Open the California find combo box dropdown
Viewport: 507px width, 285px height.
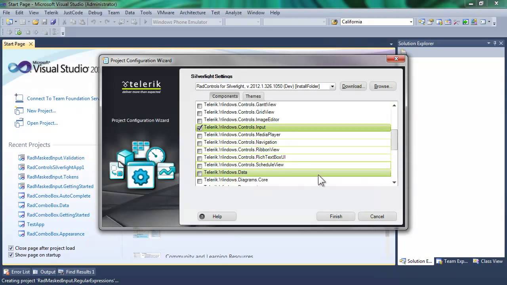pyautogui.click(x=411, y=22)
